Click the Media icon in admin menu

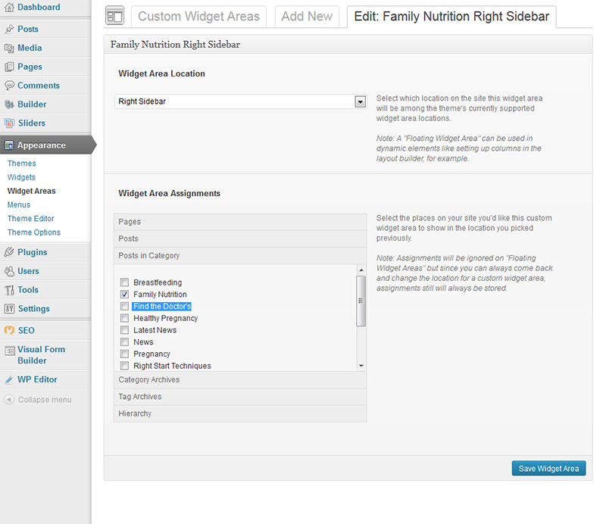pos(9,48)
